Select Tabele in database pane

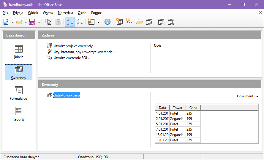(x=19, y=52)
